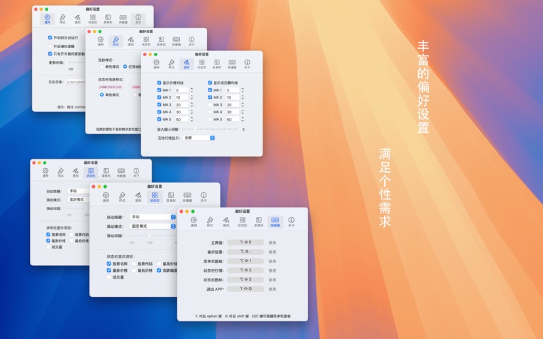Open 滚动模式 固定模式 dropdown in front 状态栏 window
This screenshot has height=339, width=543.
point(153,226)
